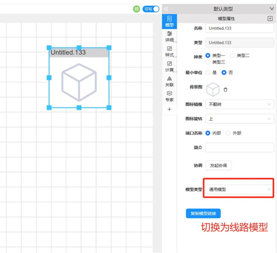Delete the background image with the trash icon

click(x=225, y=90)
